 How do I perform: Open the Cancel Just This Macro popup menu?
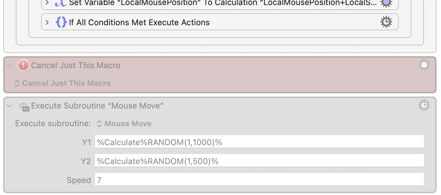[63, 83]
